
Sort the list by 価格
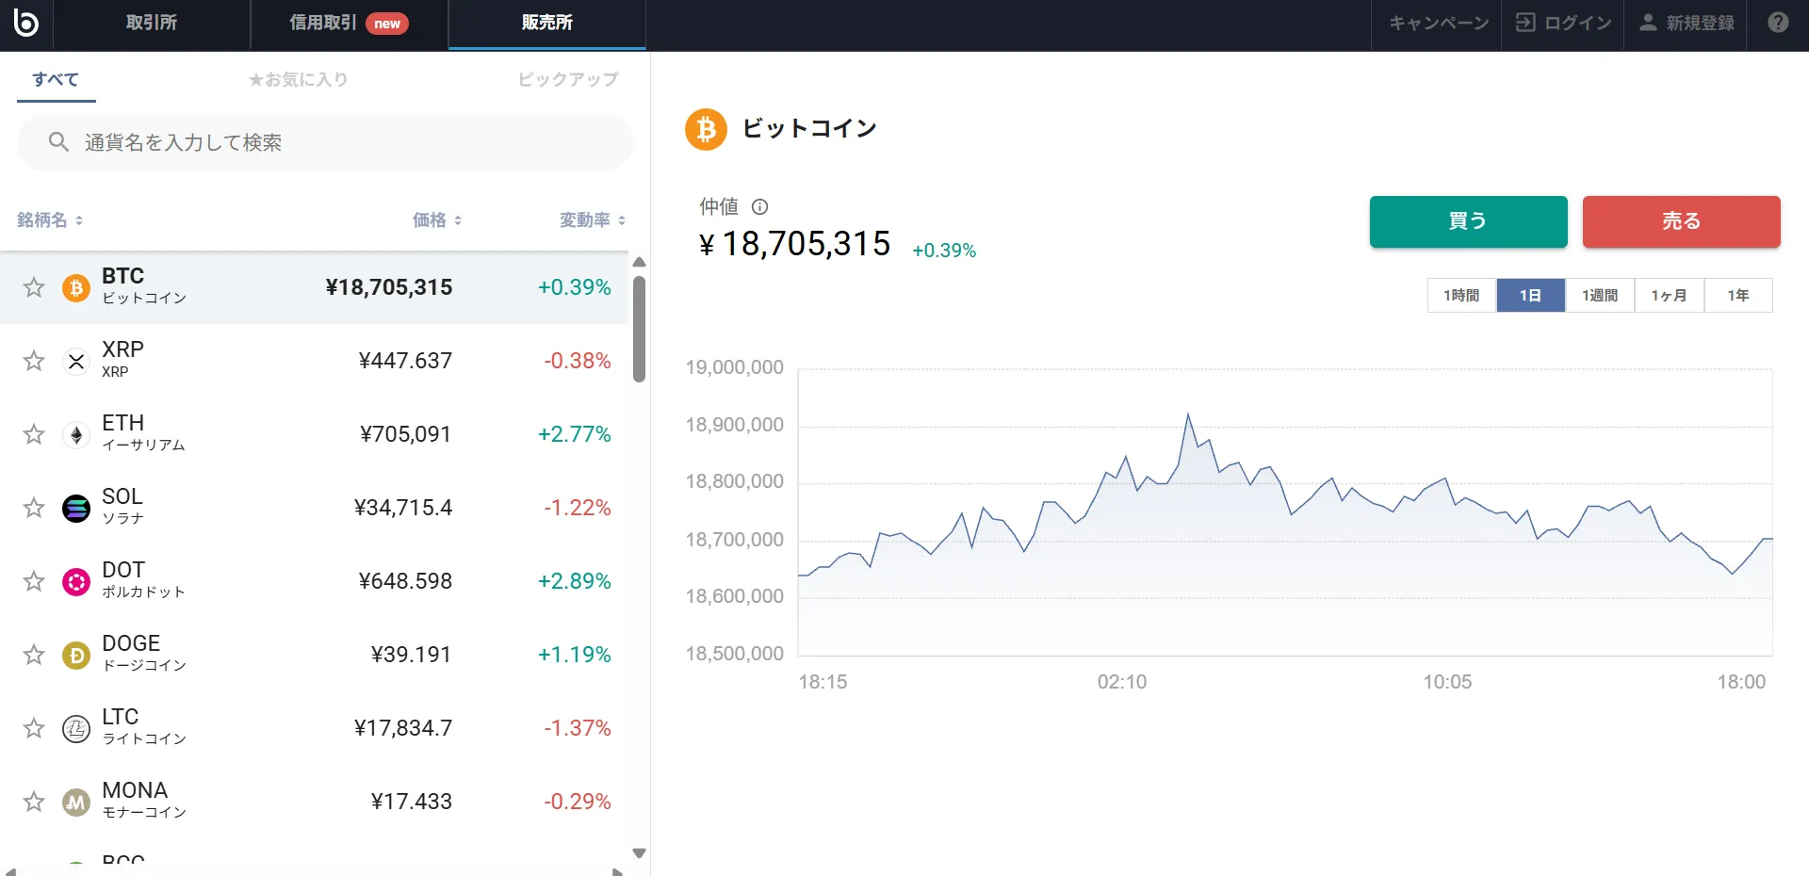point(436,220)
